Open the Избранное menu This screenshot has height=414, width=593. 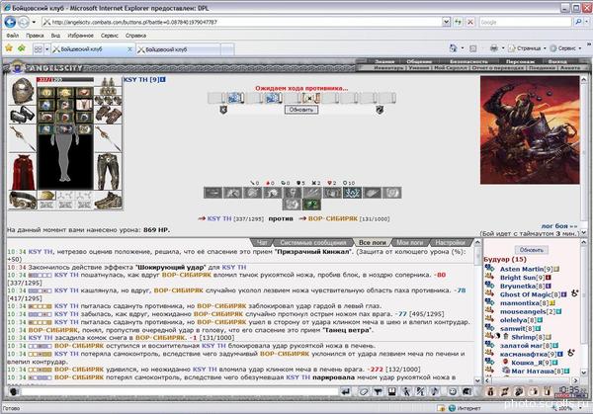[x=81, y=36]
